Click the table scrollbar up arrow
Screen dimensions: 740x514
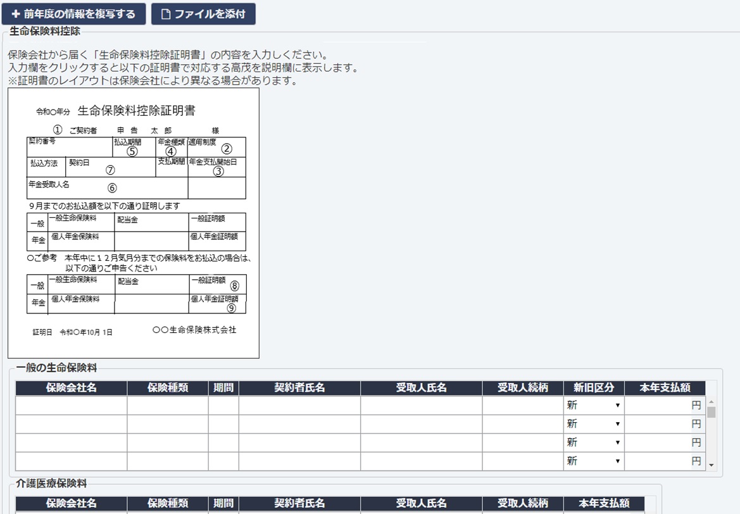712,401
